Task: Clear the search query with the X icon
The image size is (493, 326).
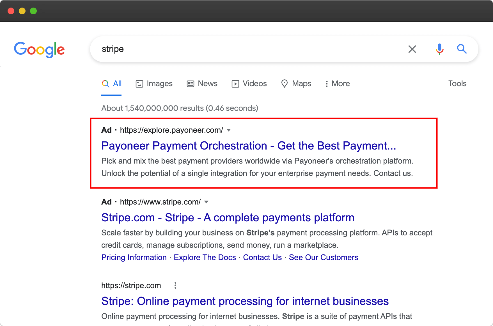Action: (x=412, y=49)
